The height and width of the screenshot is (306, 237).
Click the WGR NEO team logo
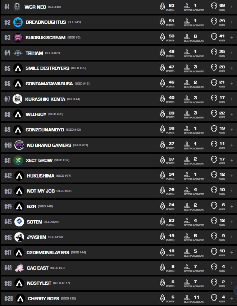[x=17, y=7]
